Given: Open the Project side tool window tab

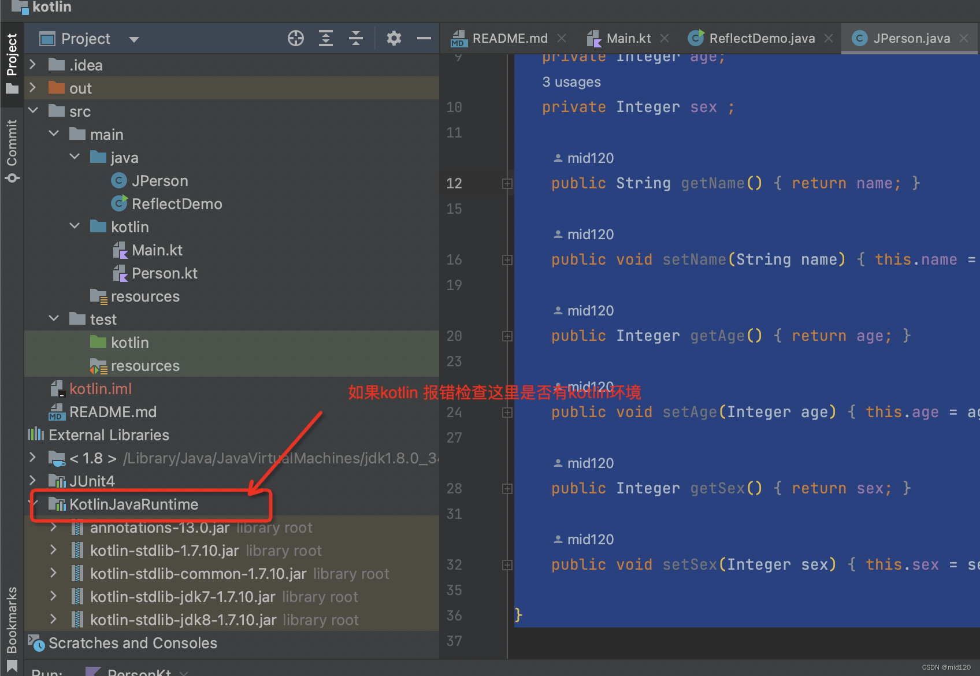Looking at the screenshot, I should pyautogui.click(x=12, y=64).
